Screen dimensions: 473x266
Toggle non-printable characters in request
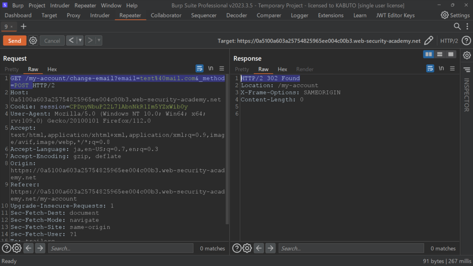[x=211, y=69]
